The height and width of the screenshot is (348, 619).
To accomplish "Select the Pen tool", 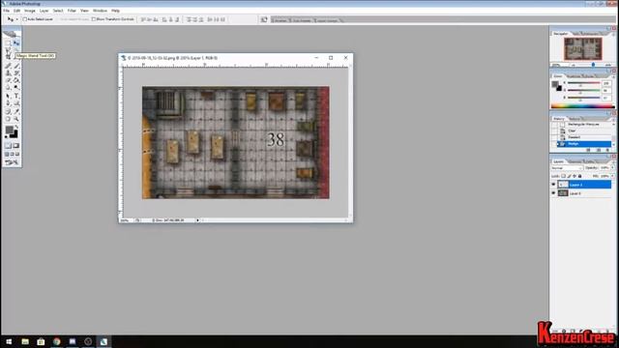I will [8, 103].
